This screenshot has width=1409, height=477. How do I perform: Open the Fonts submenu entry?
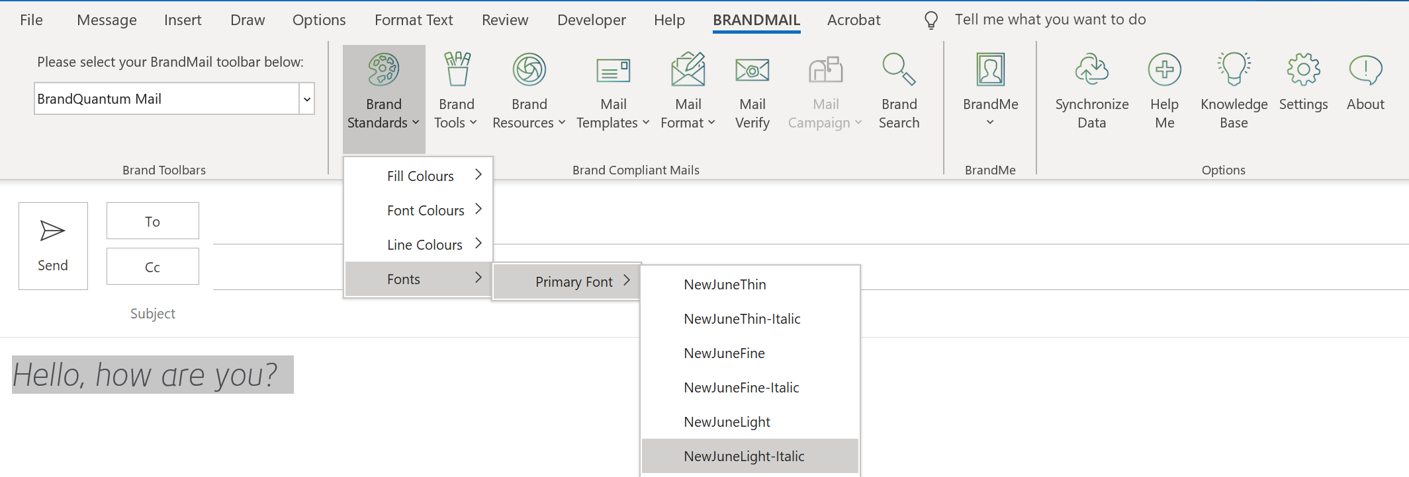[x=418, y=279]
